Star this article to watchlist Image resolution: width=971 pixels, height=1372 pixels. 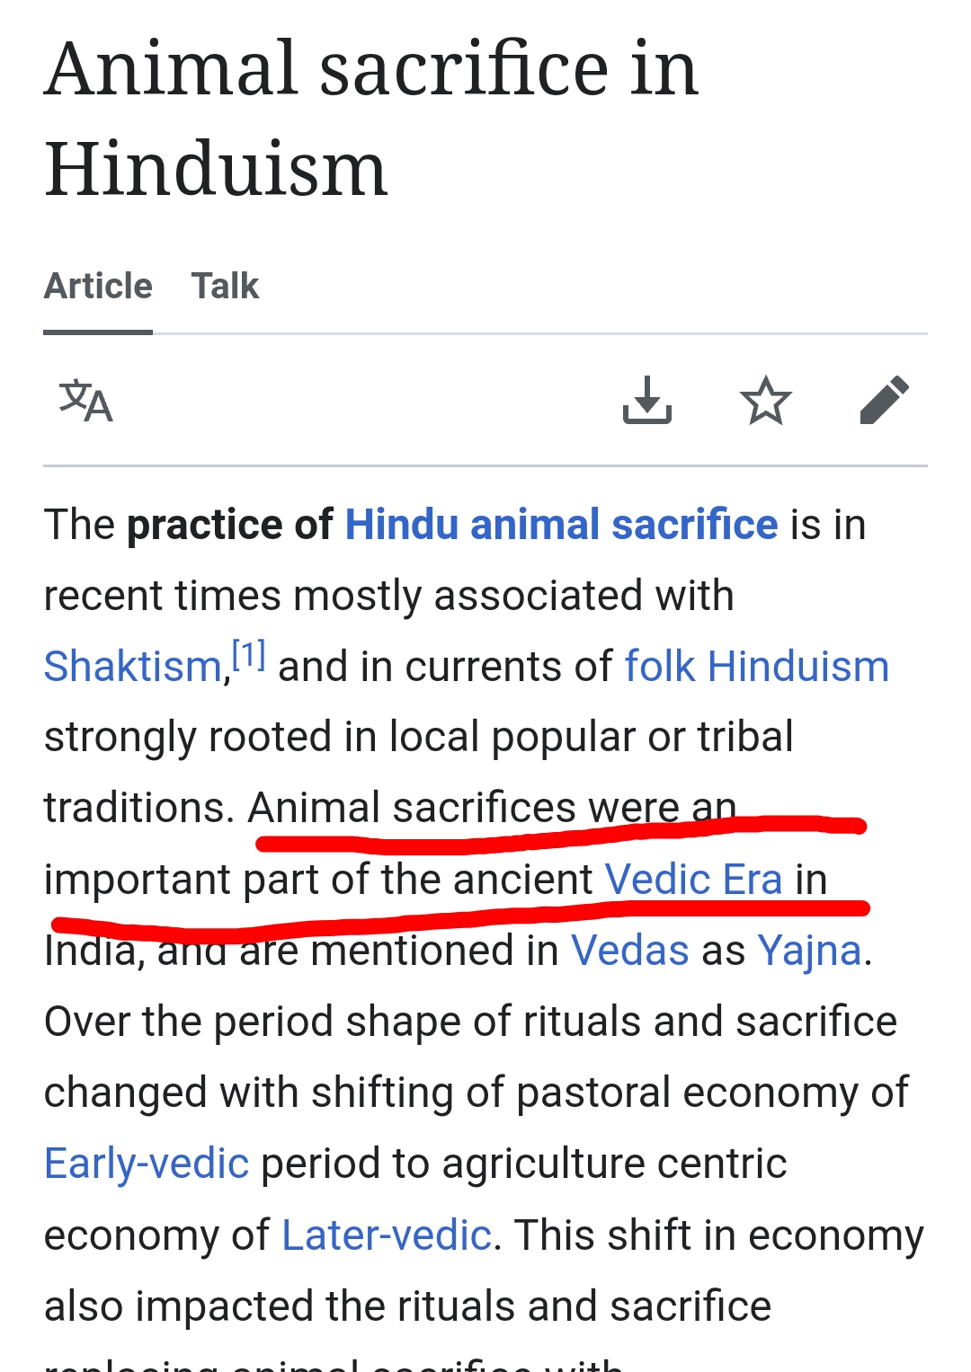765,400
